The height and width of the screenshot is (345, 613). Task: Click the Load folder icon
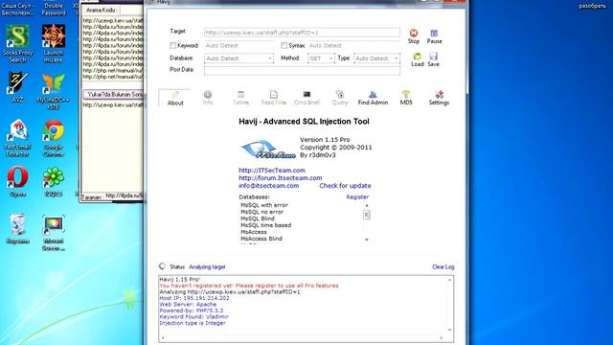tap(418, 56)
